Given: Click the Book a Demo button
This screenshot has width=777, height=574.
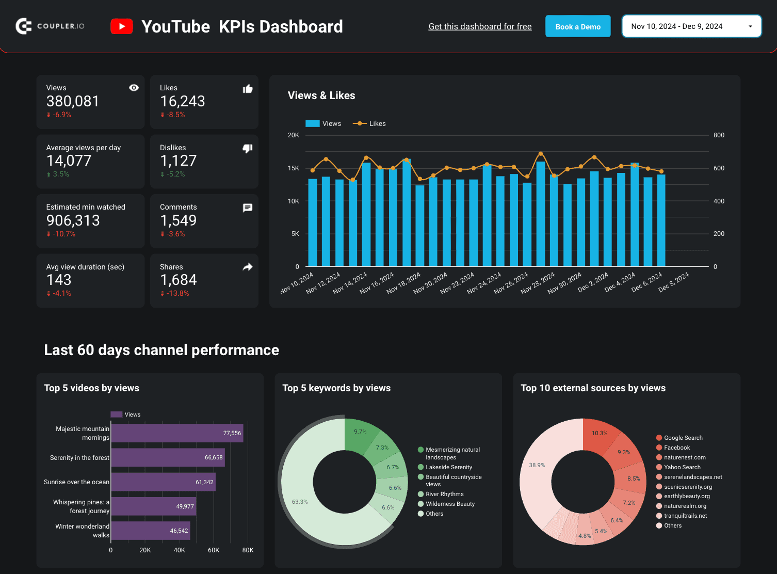Looking at the screenshot, I should pyautogui.click(x=578, y=26).
